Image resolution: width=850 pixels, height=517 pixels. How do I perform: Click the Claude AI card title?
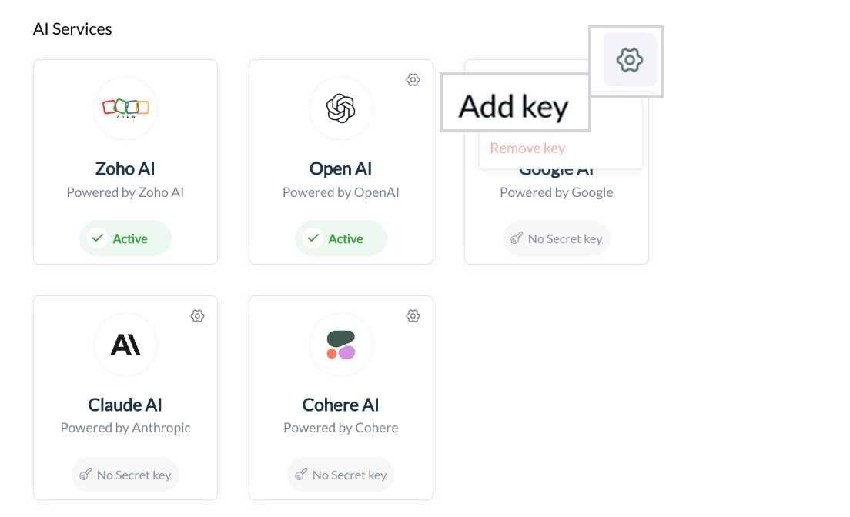pyautogui.click(x=125, y=405)
